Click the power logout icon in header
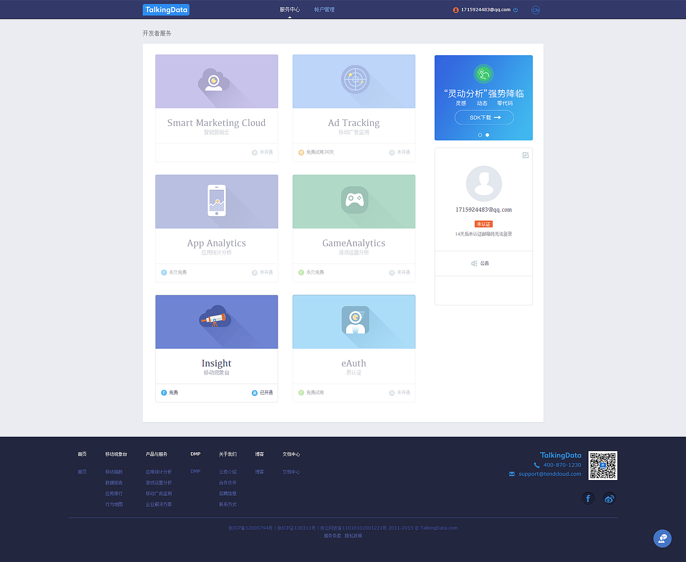 pyautogui.click(x=516, y=10)
